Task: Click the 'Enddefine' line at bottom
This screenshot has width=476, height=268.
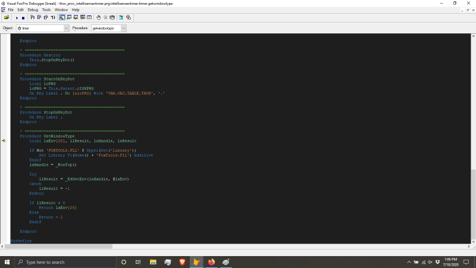Action: (x=21, y=241)
